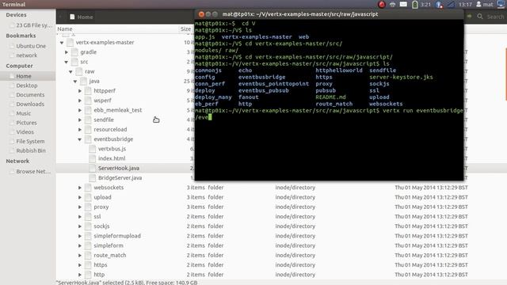Collapse the eventbusbridge folder node
This screenshot has width=507, height=285.
coord(80,139)
